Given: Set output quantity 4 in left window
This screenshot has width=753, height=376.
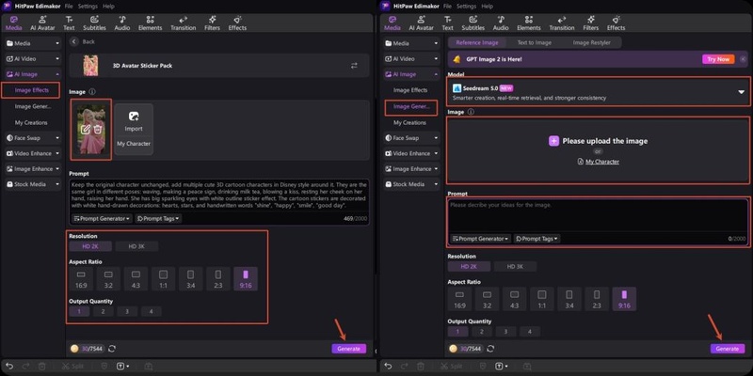Looking at the screenshot, I should pyautogui.click(x=151, y=311).
